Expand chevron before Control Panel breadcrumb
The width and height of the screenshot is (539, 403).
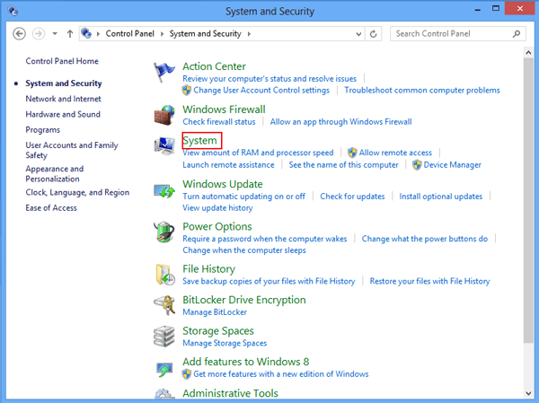98,34
